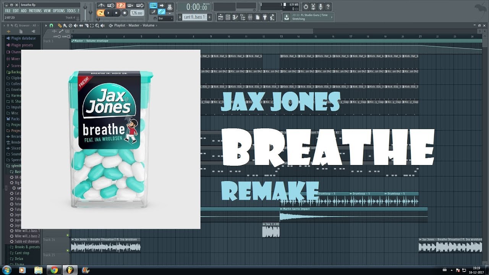Click the Record button in transport
The height and width of the screenshot is (275, 489).
125,13
